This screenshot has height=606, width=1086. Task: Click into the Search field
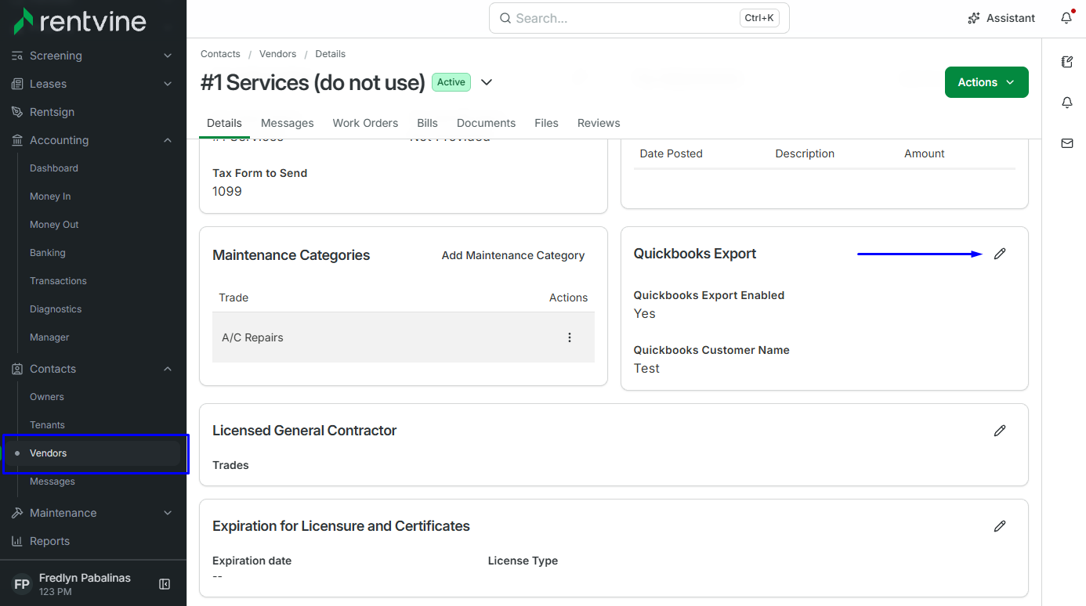coord(639,18)
